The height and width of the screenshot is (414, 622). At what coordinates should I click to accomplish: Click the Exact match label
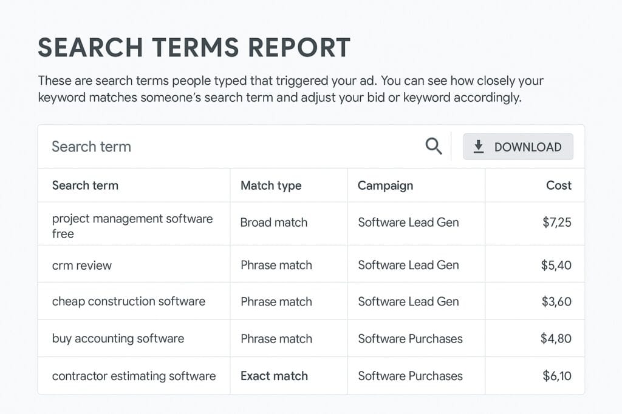point(274,376)
